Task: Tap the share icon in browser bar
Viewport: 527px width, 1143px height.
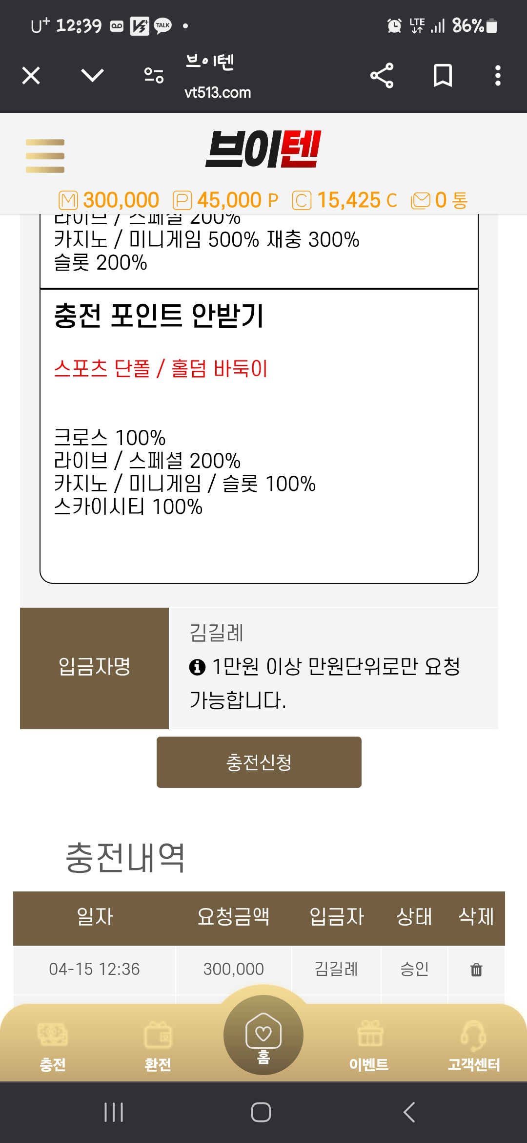Action: point(382,76)
